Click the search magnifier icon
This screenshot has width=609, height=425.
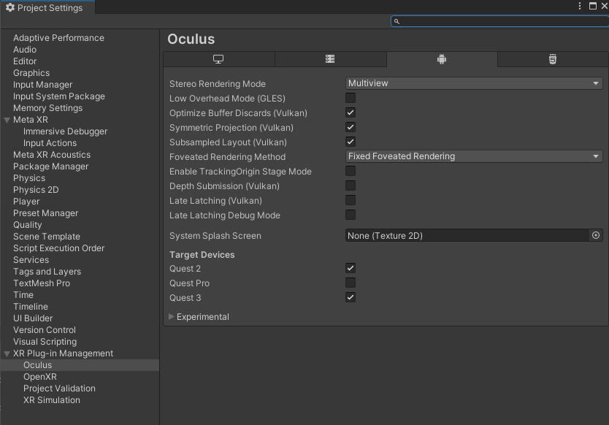point(397,21)
